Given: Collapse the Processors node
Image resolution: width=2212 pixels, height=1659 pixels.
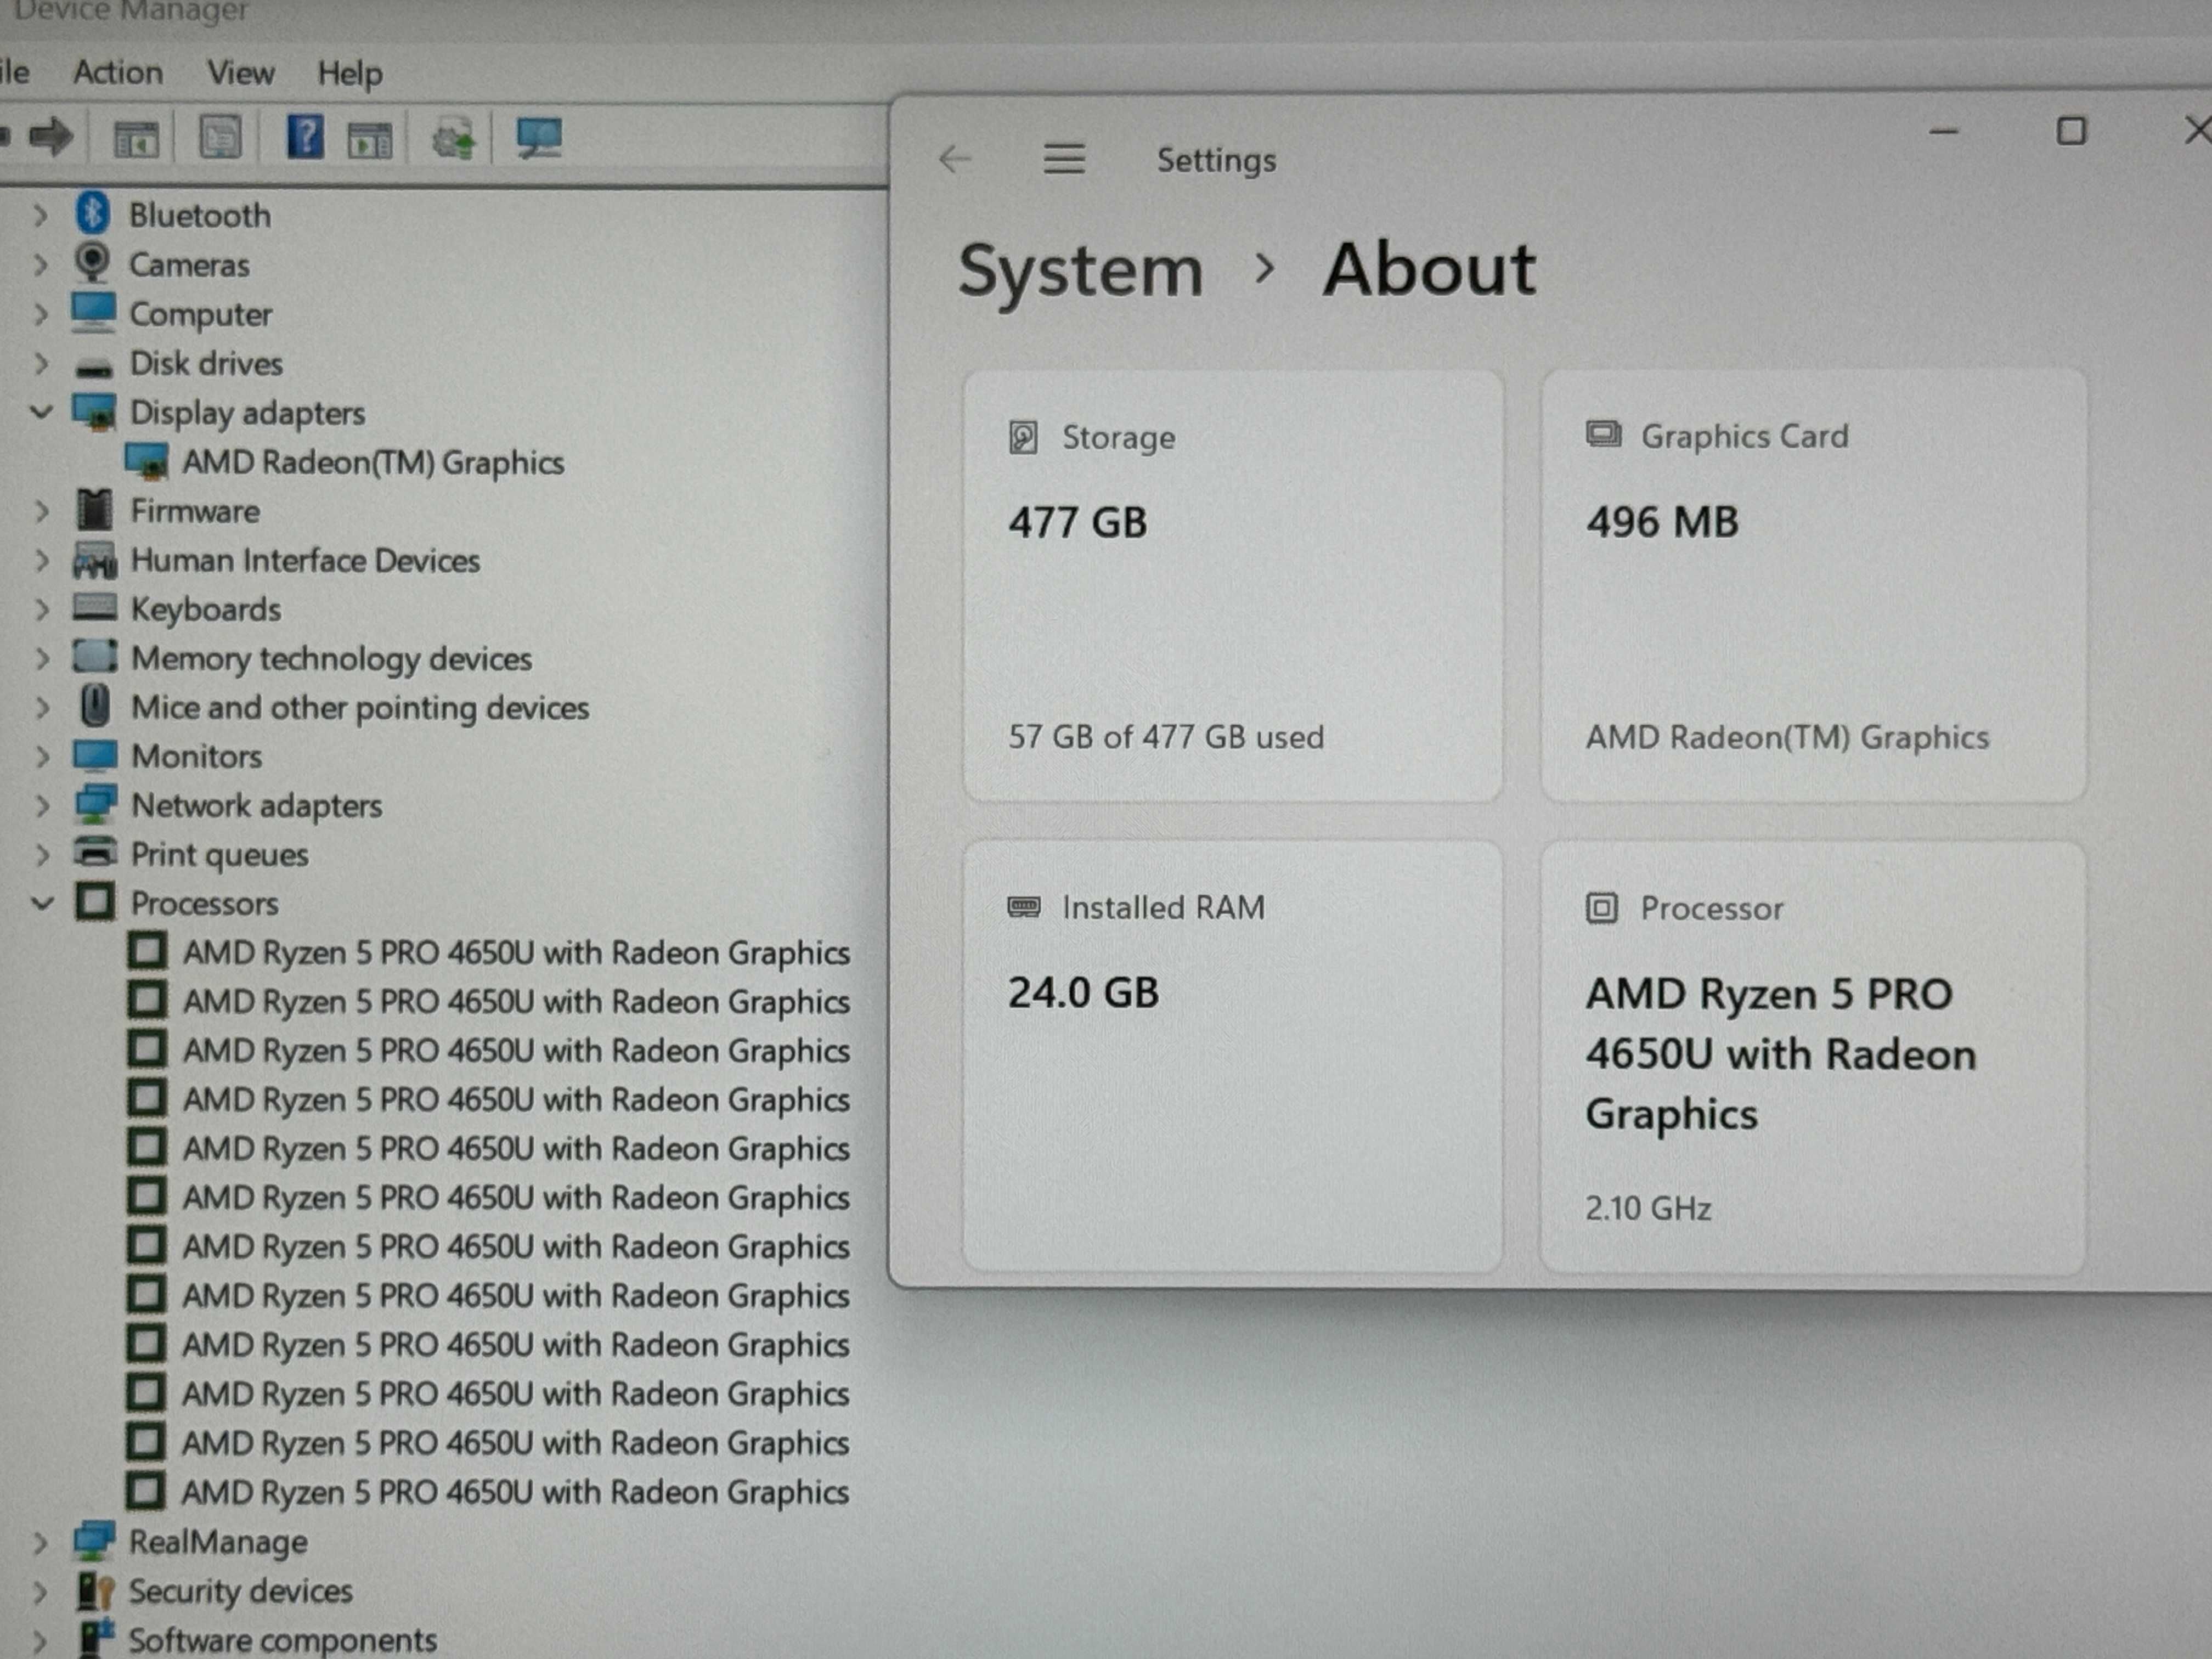Looking at the screenshot, I should [x=42, y=903].
